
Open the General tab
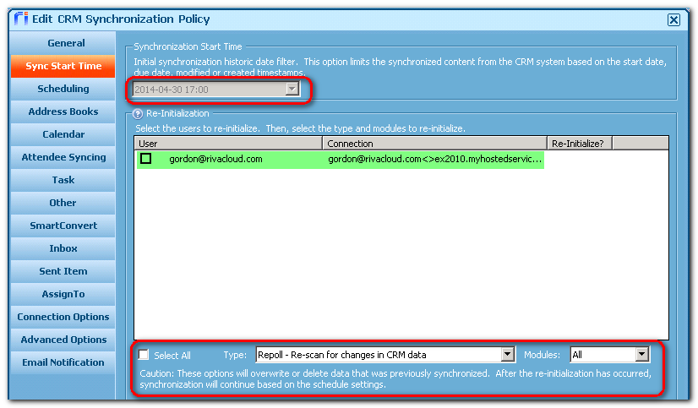[x=63, y=43]
